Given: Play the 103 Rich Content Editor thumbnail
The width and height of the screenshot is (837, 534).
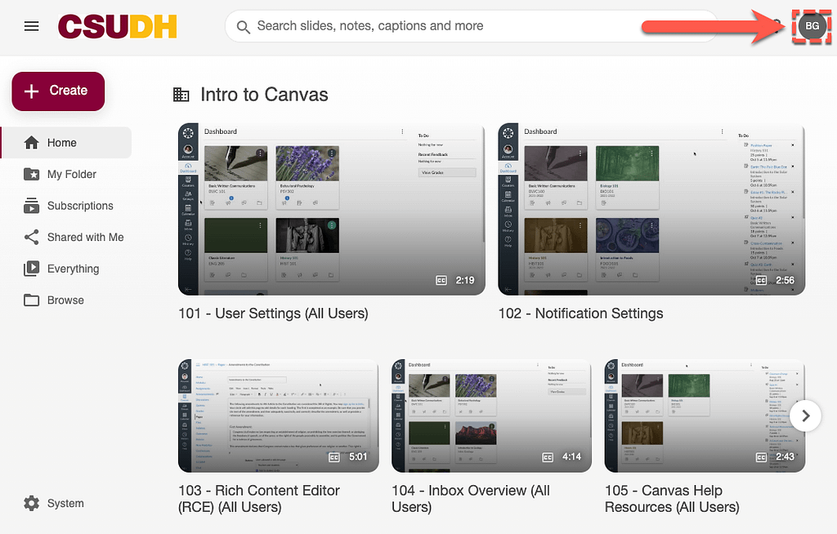Looking at the screenshot, I should (279, 416).
